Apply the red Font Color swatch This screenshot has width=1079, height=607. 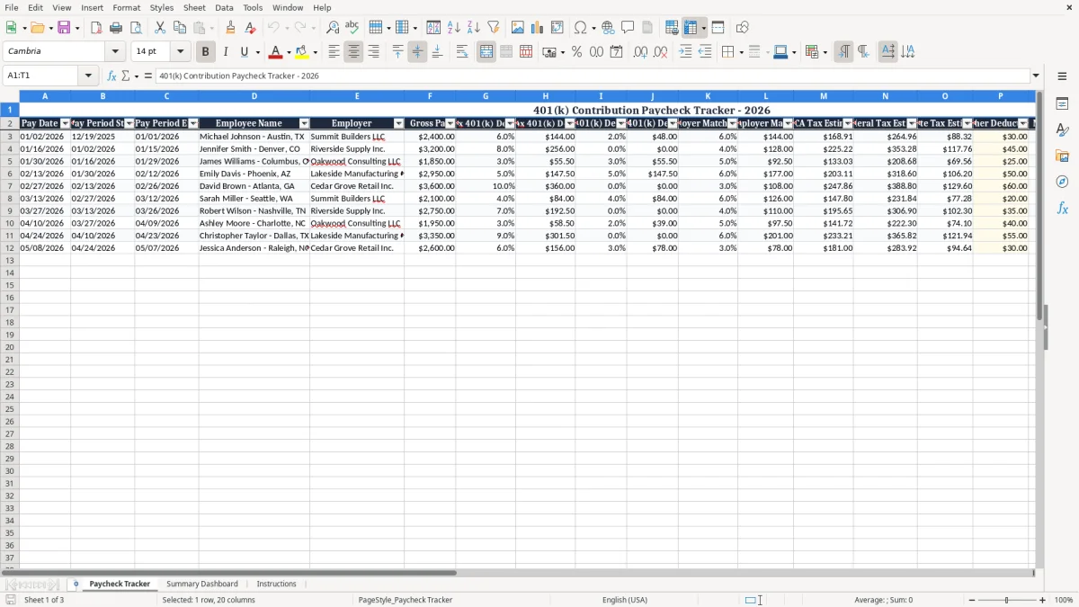(x=276, y=52)
